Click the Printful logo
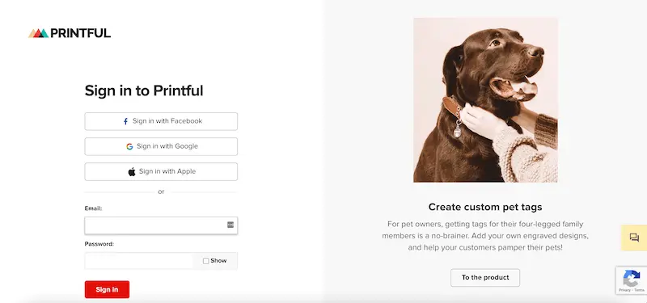 coord(70,33)
